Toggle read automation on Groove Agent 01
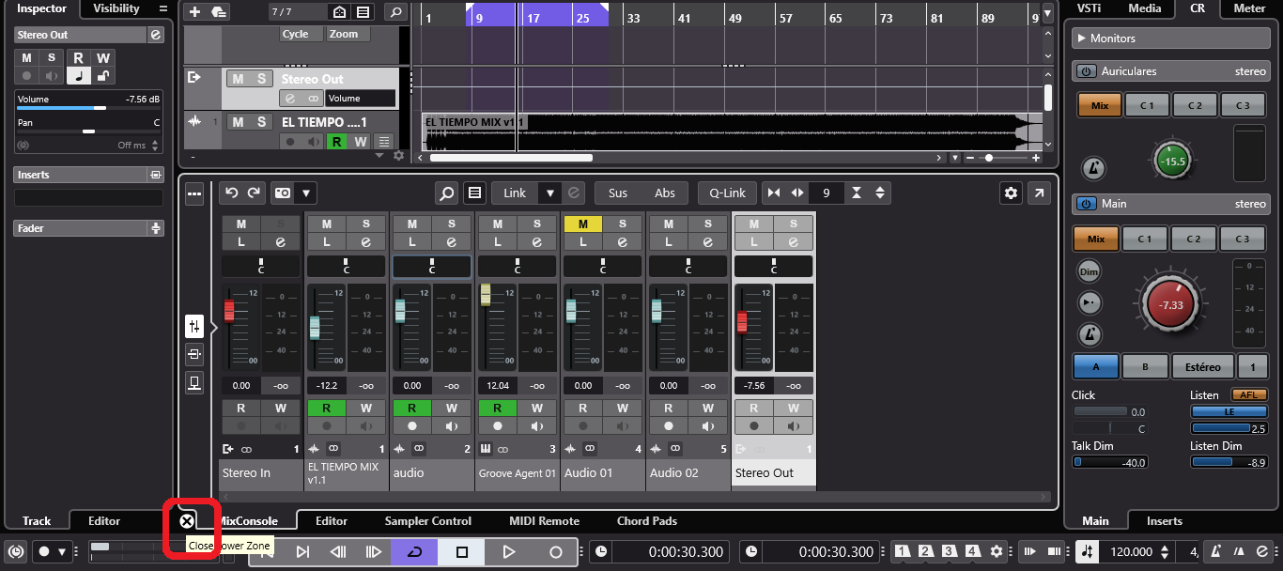 click(497, 409)
